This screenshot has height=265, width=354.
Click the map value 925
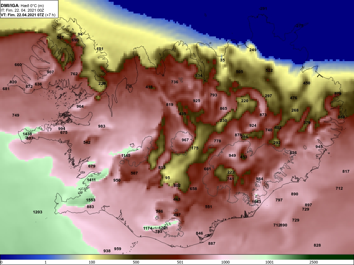point(196,101)
